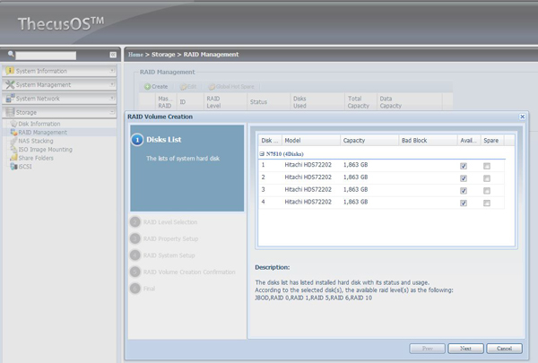The image size is (538, 363).
Task: Collapse the N7510 (4Disks) group
Action: [263, 154]
